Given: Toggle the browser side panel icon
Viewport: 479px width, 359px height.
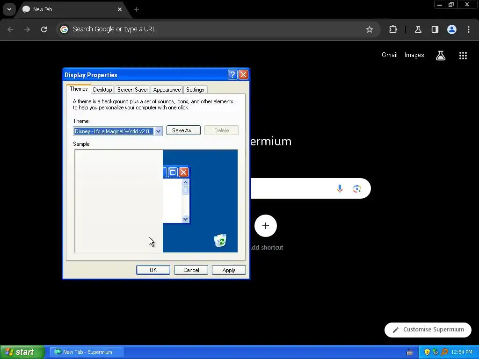Looking at the screenshot, I should [x=435, y=29].
